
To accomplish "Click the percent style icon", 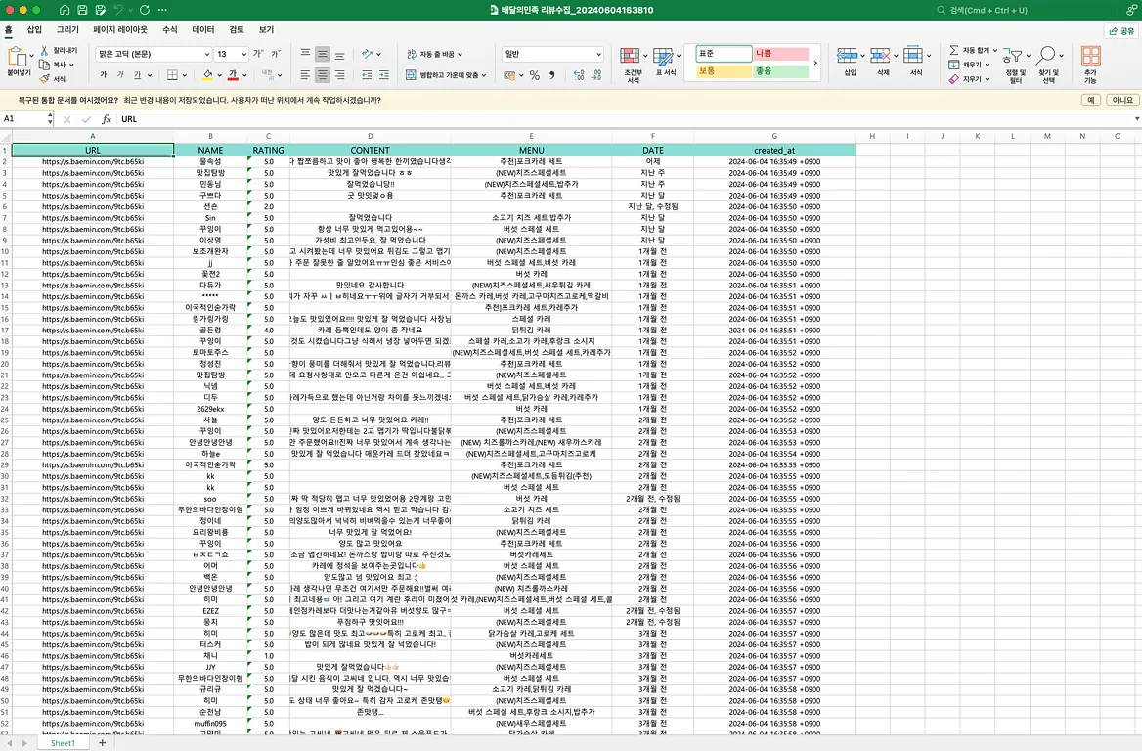I will (534, 75).
